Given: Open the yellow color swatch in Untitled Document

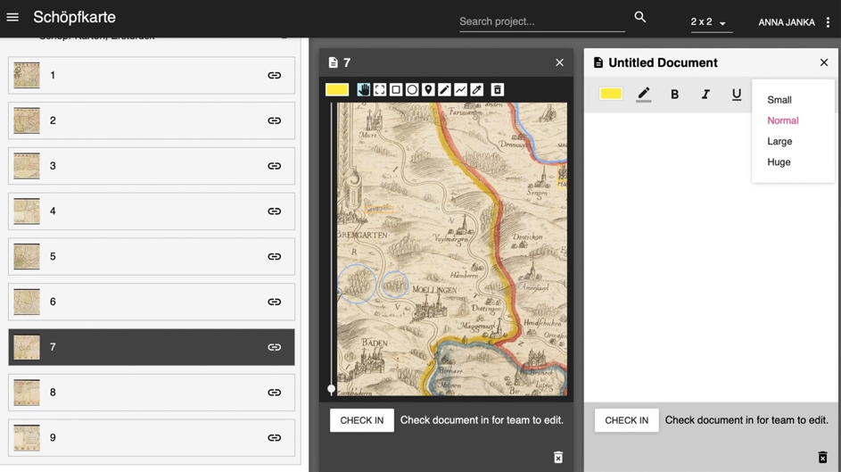Looking at the screenshot, I should [611, 94].
